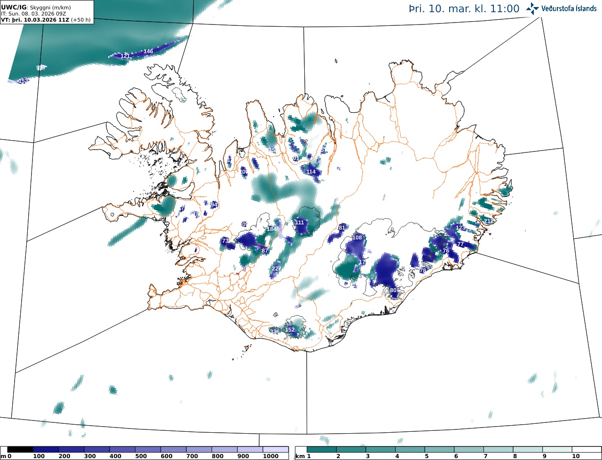Pick the 100–200 m dark blue legend swatch
Screen dimensions: 602x460
(x=46, y=450)
